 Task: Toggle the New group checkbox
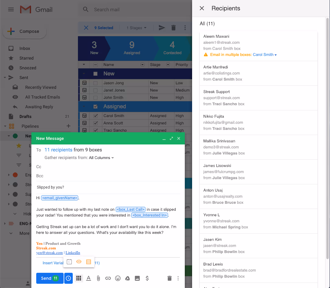[95, 74]
